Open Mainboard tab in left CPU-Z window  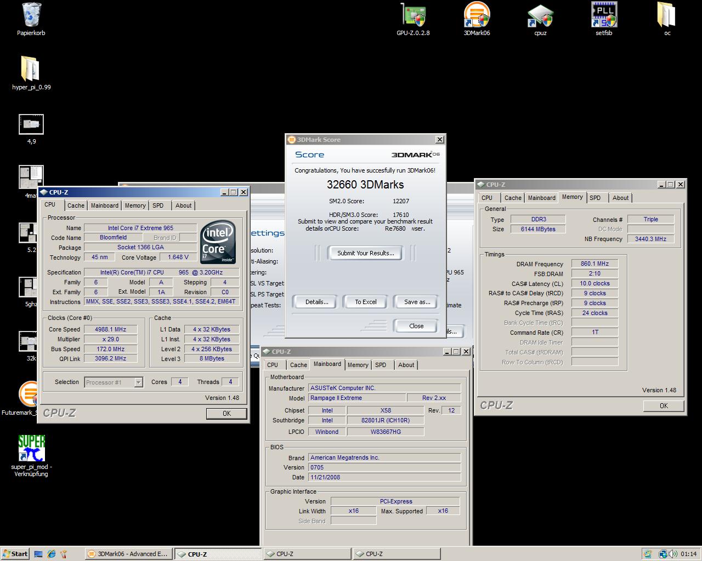[x=104, y=205]
